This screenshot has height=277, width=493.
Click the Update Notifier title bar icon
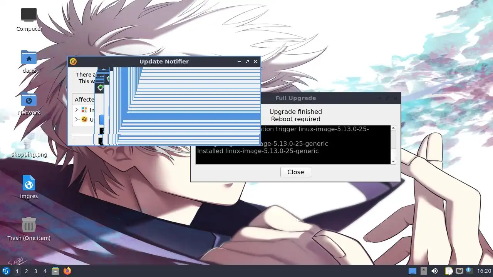73,62
